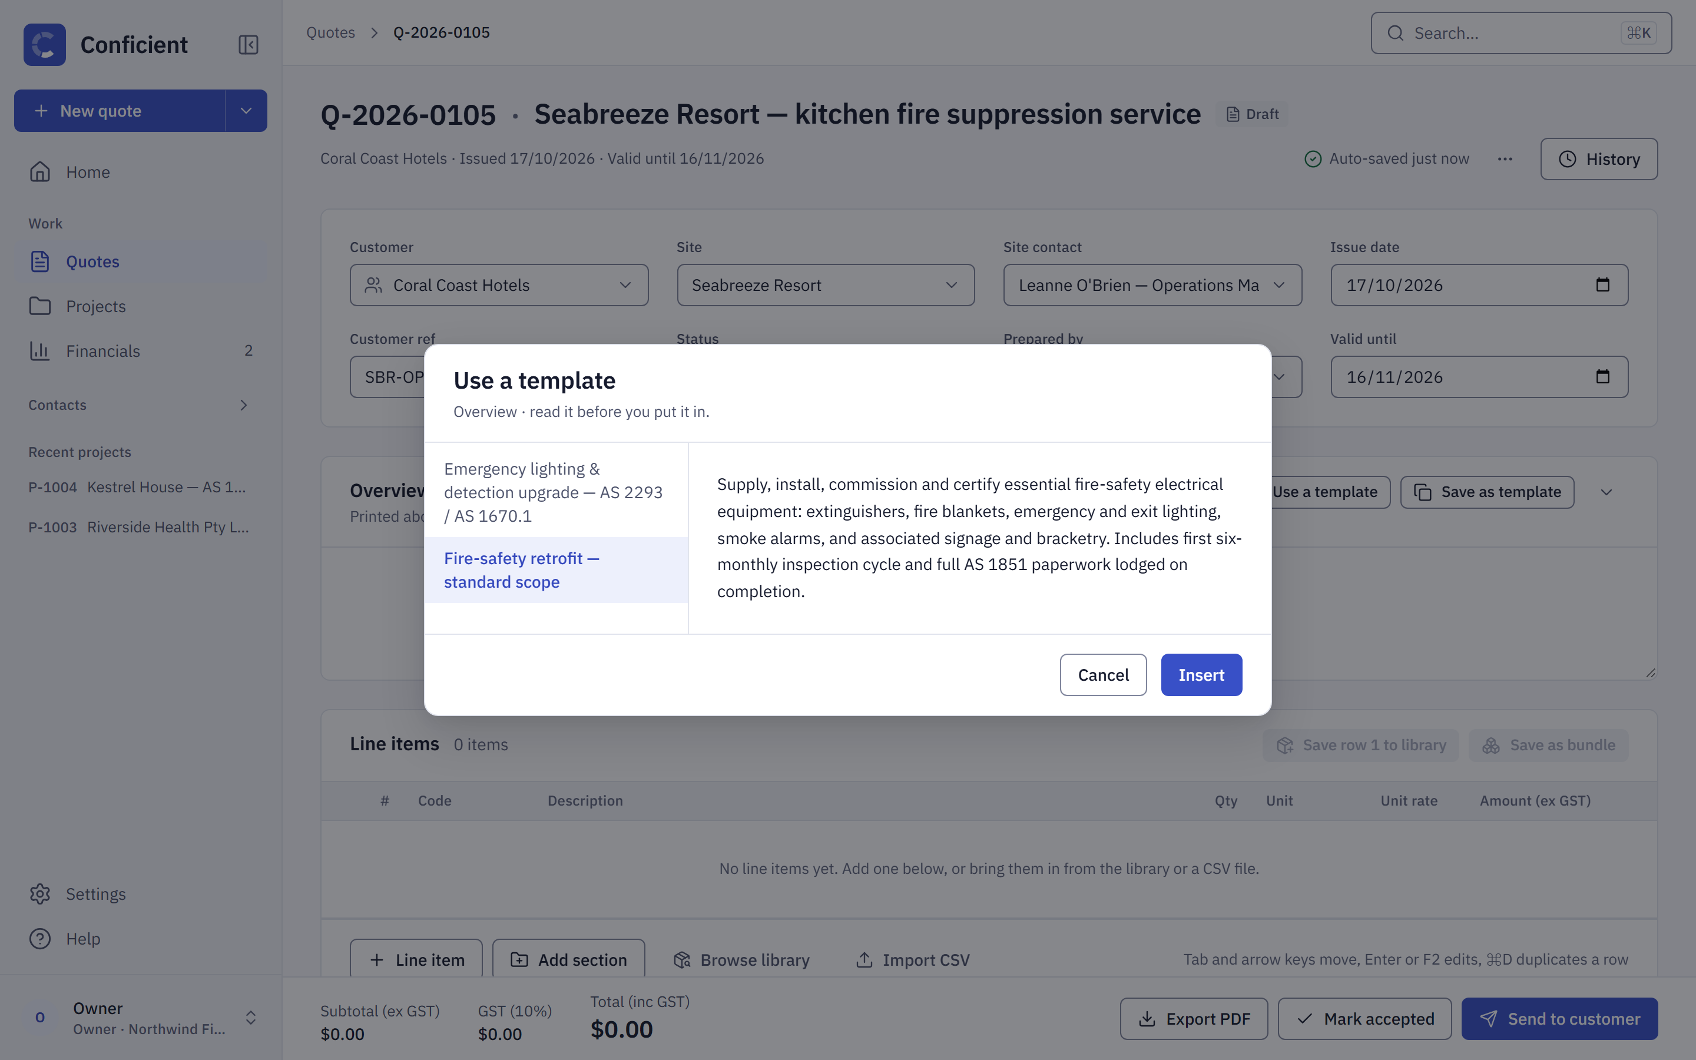
Task: Insert the selected template
Action: 1201,675
